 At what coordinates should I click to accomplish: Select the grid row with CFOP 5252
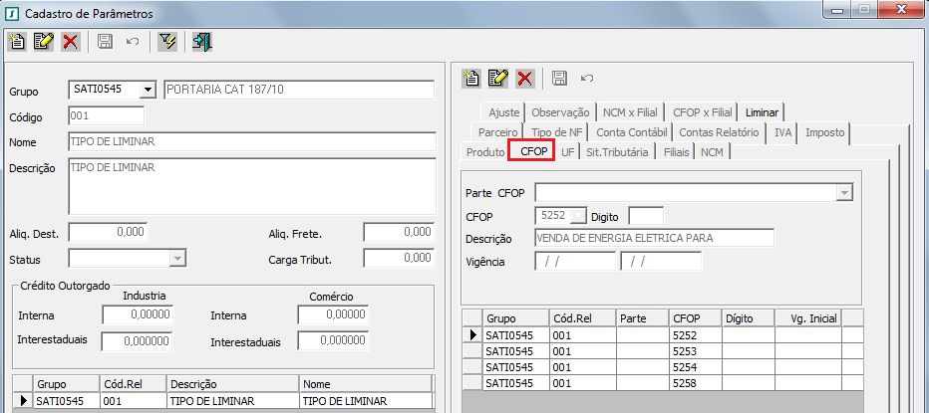point(663,335)
